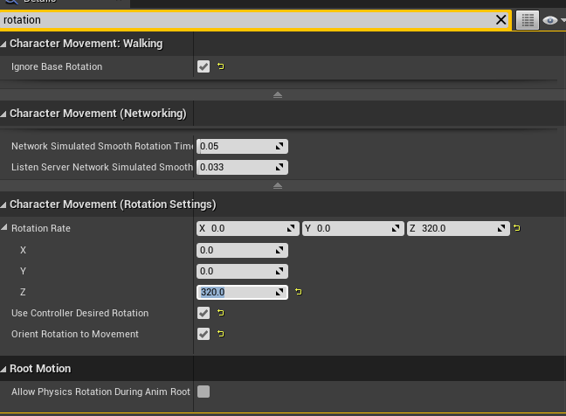
Task: Toggle Ignore Base Rotation checkbox
Action: (x=204, y=66)
